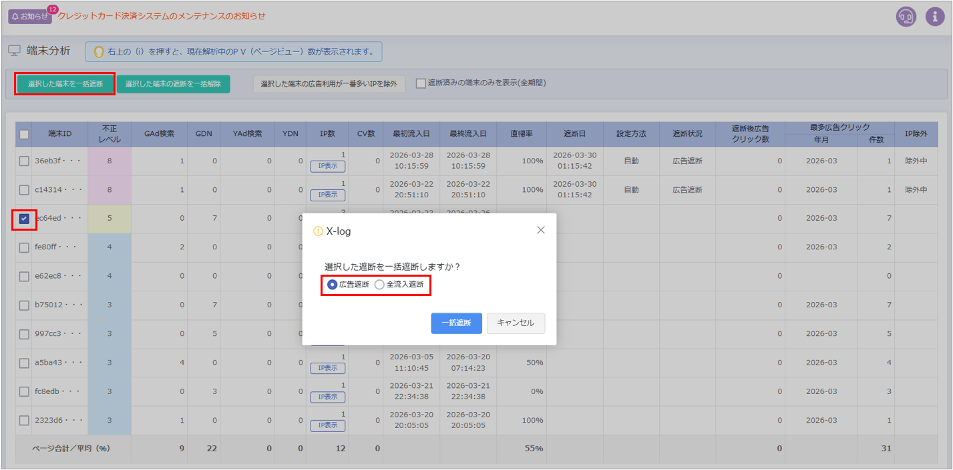Click IP表示 for device 2323d6
This screenshot has width=953, height=470.
point(327,425)
